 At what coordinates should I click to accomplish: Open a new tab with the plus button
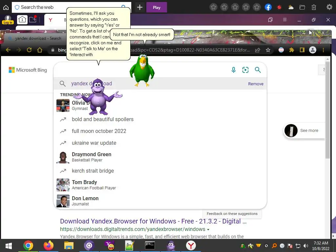pos(140,8)
